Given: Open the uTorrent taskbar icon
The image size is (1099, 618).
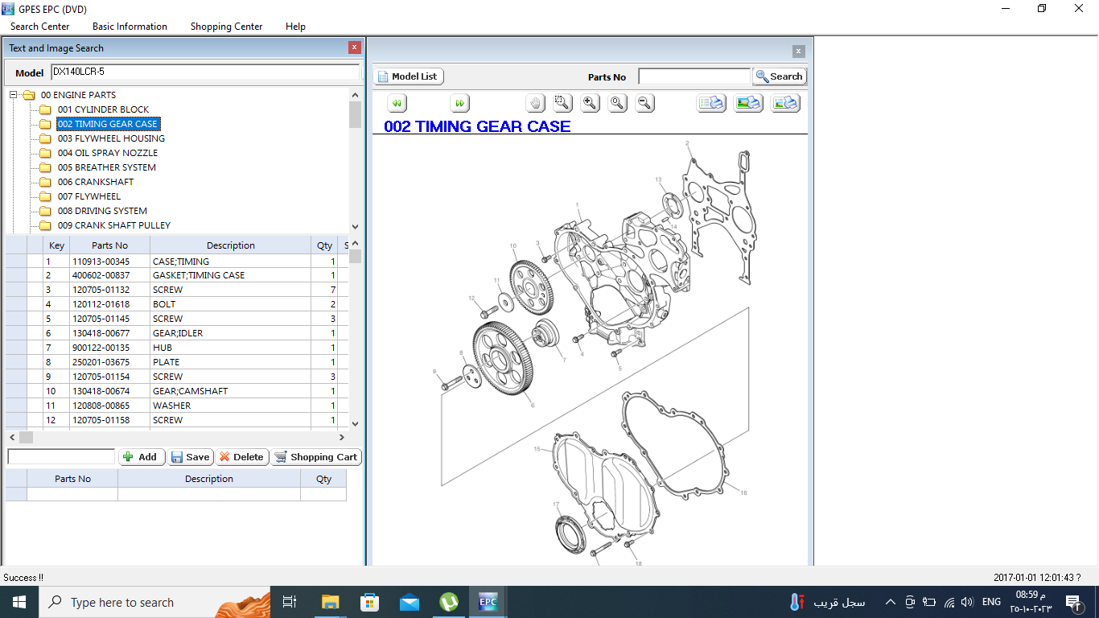Looking at the screenshot, I should [x=448, y=602].
